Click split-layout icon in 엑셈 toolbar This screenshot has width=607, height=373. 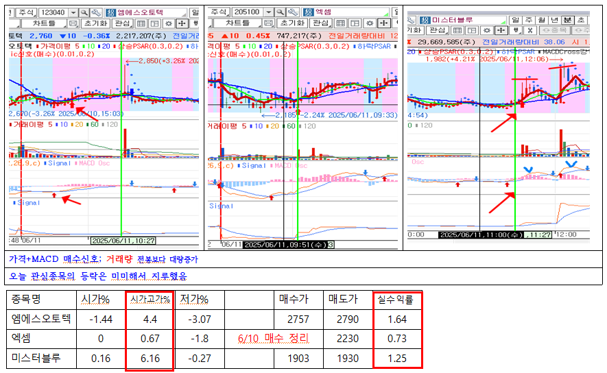coord(354,23)
